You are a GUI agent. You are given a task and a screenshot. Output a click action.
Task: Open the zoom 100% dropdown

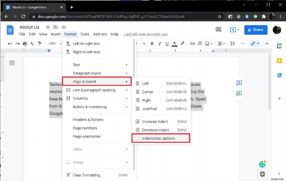(55, 44)
